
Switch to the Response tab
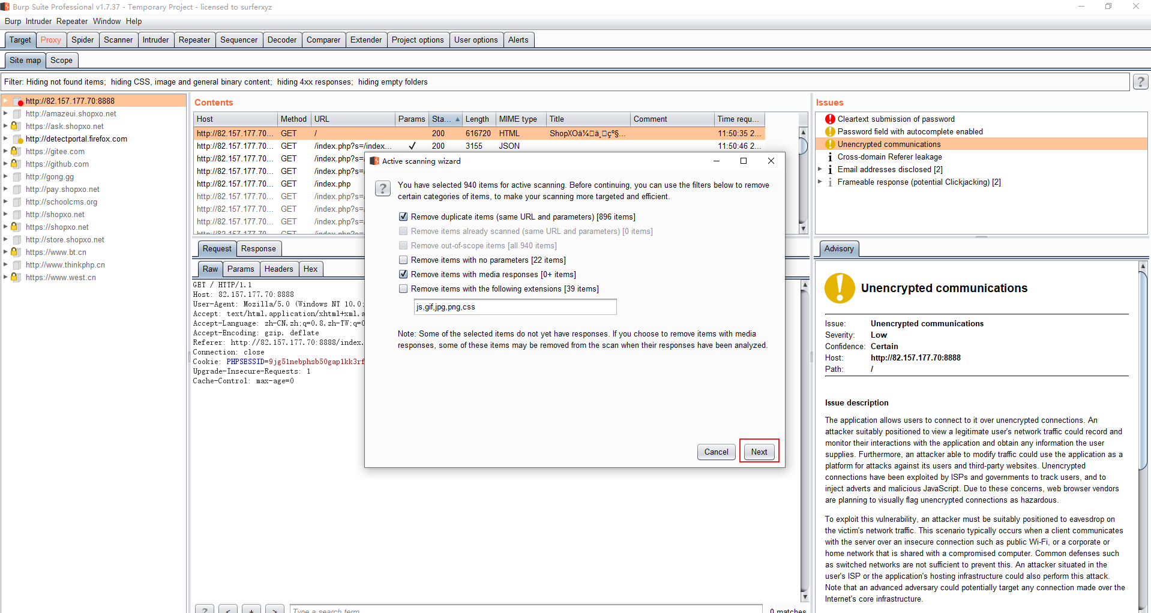[259, 248]
